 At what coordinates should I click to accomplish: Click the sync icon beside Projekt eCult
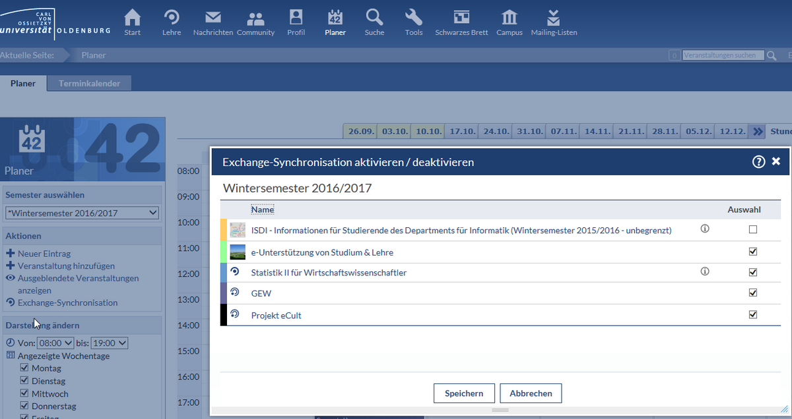(234, 314)
